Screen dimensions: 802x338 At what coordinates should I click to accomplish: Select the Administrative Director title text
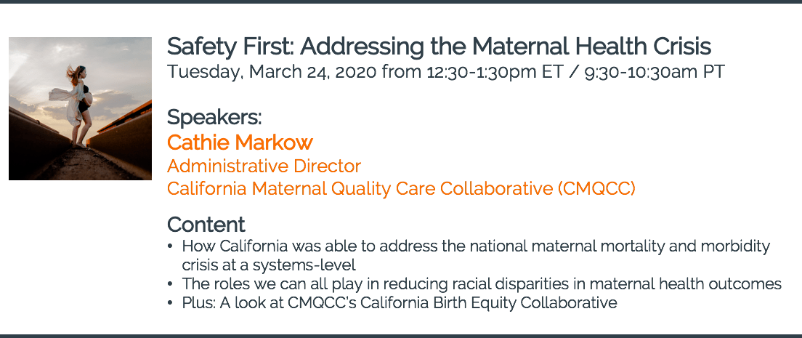[x=264, y=166]
